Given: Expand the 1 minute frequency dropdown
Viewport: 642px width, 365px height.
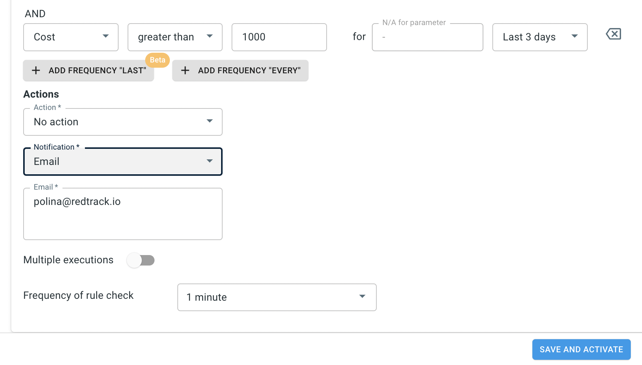Looking at the screenshot, I should (x=277, y=297).
